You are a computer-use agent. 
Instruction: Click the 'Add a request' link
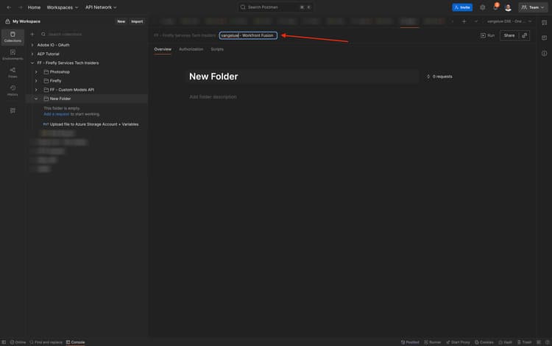(57, 114)
